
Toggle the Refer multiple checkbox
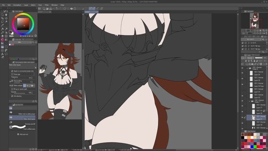tap(12, 86)
